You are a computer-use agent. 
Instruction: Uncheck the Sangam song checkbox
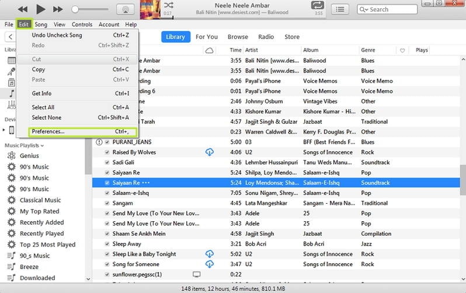coord(107,203)
